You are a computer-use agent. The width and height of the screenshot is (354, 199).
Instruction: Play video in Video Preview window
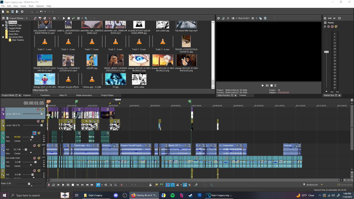263,85
